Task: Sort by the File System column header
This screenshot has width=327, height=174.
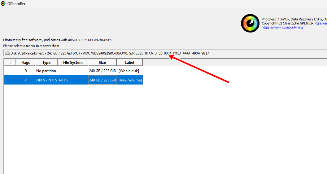Action: click(73, 62)
